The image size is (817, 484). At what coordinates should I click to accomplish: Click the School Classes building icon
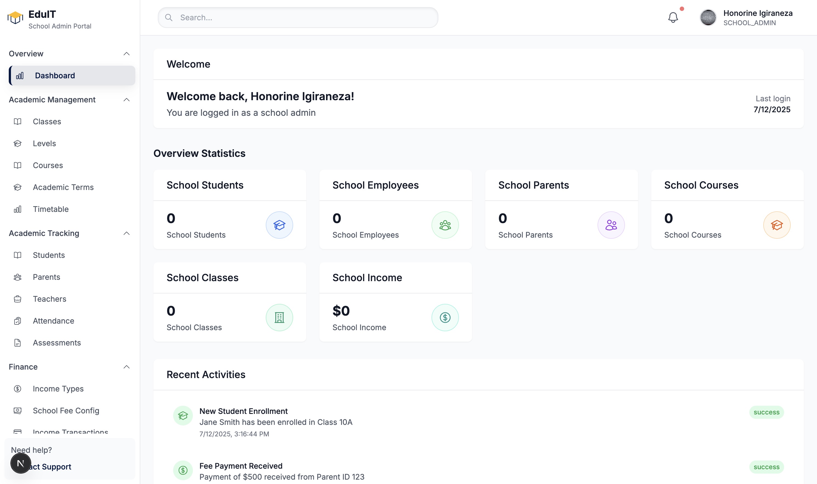point(279,318)
